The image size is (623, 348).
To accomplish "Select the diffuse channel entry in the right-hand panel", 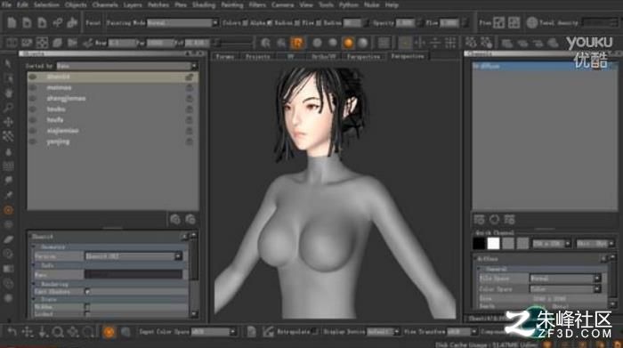I will pos(544,67).
